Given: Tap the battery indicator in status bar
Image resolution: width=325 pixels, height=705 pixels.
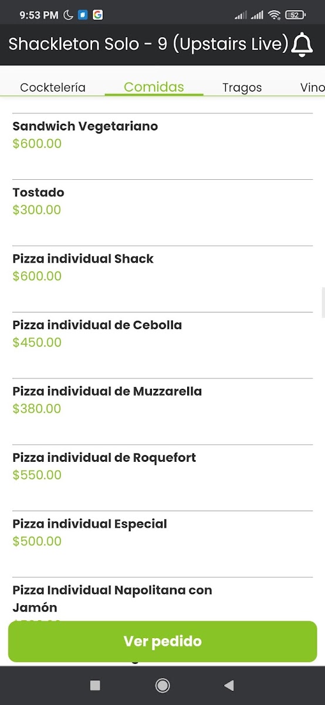Looking at the screenshot, I should click(x=295, y=15).
